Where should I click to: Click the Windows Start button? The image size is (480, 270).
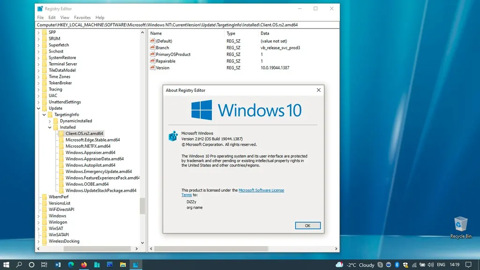[x=7, y=265]
